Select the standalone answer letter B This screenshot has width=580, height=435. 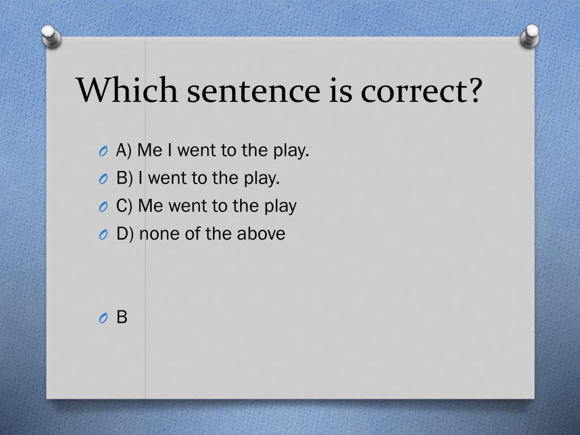point(122,317)
